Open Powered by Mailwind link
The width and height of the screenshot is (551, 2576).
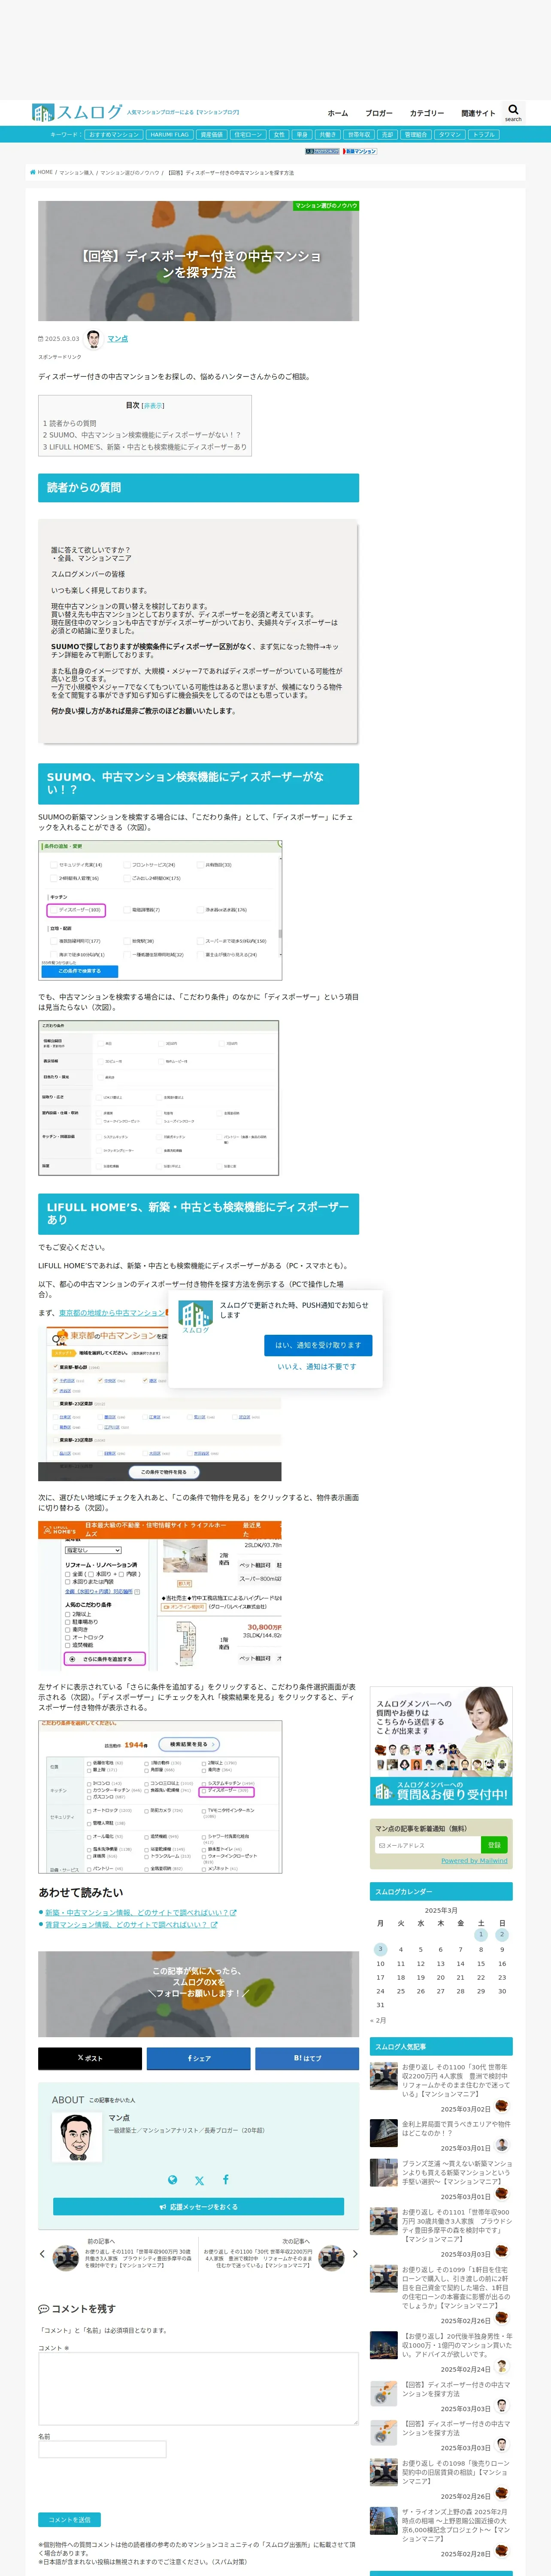click(x=474, y=1861)
